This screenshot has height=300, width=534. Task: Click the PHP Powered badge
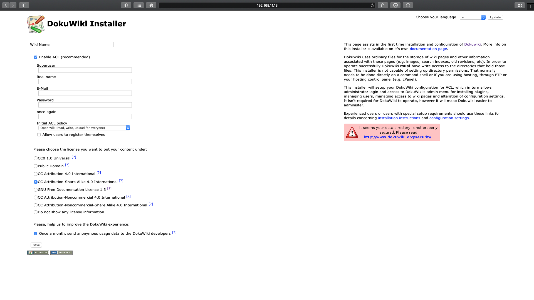[61, 252]
